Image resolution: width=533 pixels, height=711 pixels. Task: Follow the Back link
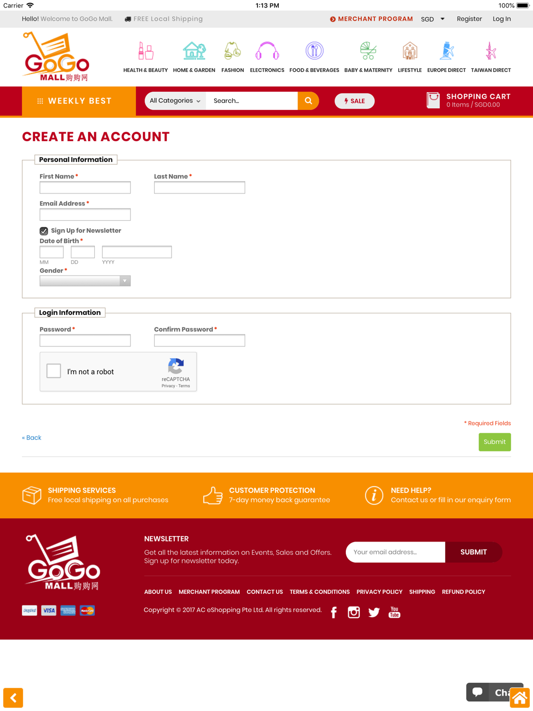[x=31, y=438]
